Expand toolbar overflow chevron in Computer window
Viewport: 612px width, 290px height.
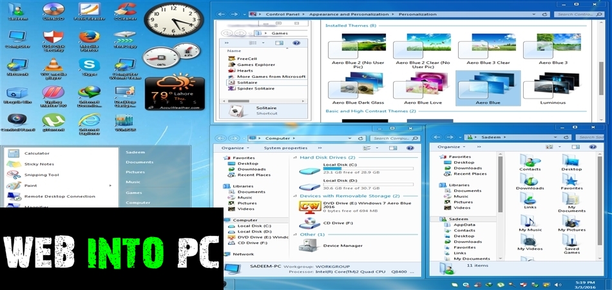coord(320,148)
